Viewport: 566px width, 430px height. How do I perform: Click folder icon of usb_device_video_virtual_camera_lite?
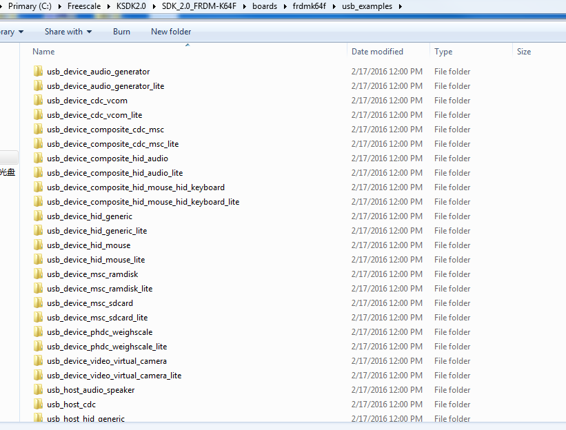click(x=38, y=375)
